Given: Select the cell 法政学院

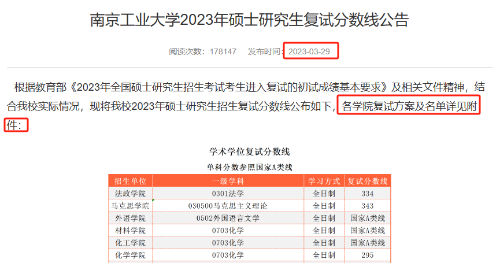Looking at the screenshot, I should (x=131, y=194).
